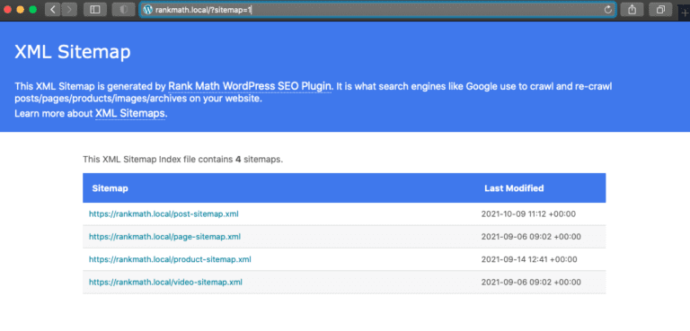This screenshot has width=690, height=331.
Task: Open the privacy report shield icon
Action: (123, 10)
